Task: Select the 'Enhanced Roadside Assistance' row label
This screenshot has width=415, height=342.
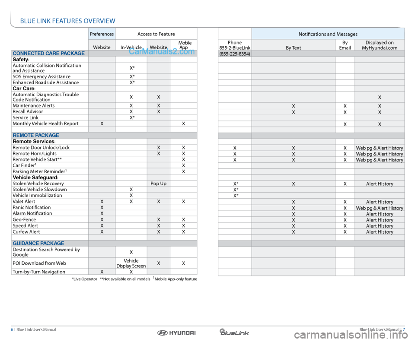Action: 46,82
